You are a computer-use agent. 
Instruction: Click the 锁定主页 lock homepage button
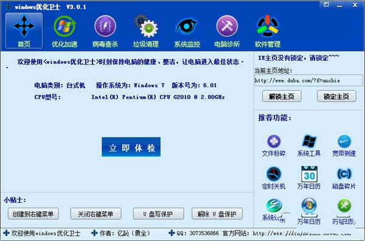click(x=336, y=96)
